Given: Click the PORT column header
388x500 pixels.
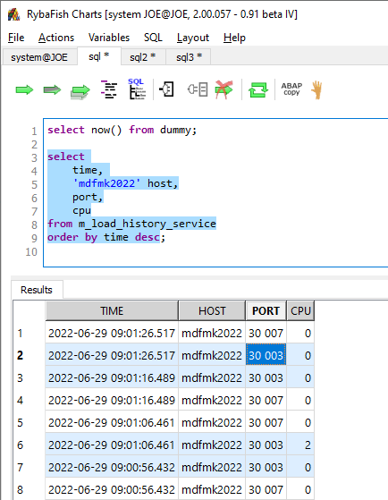Looking at the screenshot, I should [266, 310].
